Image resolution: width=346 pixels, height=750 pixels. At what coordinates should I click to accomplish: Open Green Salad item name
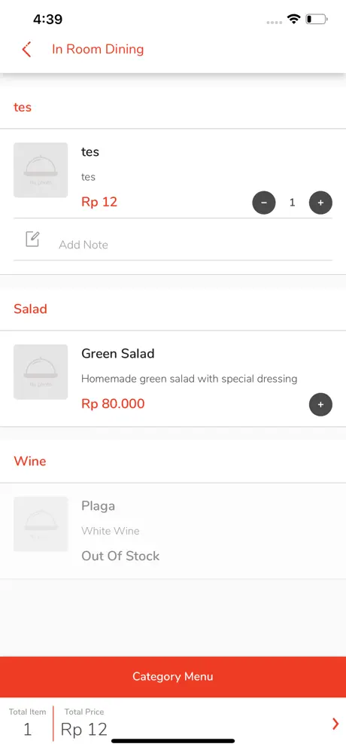[x=118, y=353]
